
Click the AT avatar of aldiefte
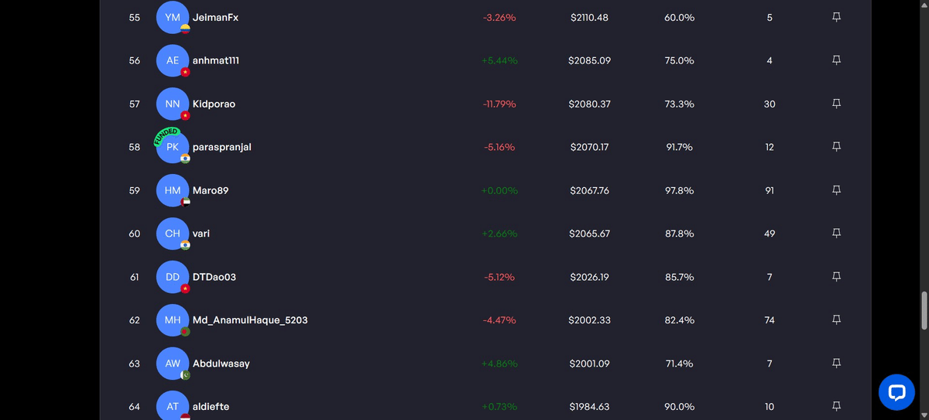pyautogui.click(x=173, y=405)
